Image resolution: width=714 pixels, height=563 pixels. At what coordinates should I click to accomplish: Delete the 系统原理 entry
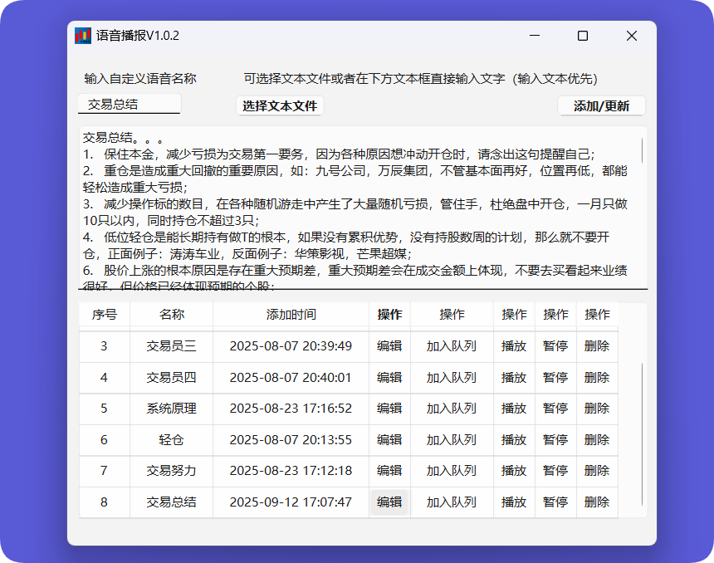tap(597, 409)
